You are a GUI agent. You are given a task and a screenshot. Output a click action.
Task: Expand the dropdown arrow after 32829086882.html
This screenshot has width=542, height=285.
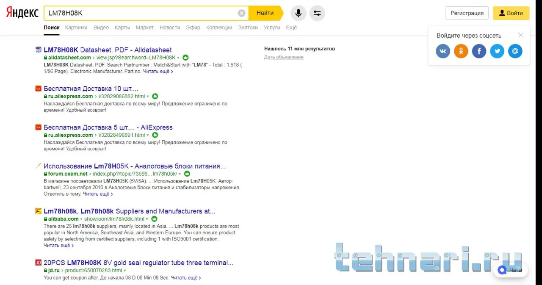click(148, 97)
